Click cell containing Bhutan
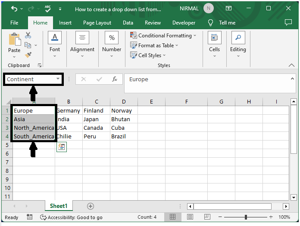Screen dimensions: 300x226 (x=124, y=119)
